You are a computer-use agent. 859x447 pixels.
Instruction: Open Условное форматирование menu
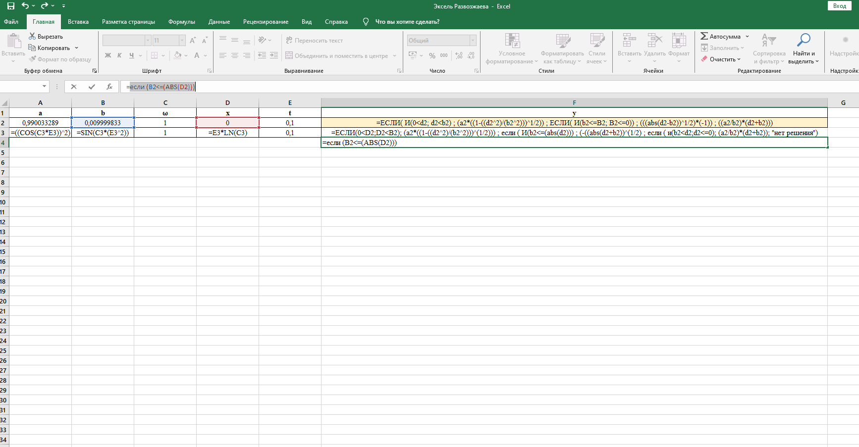pos(512,49)
